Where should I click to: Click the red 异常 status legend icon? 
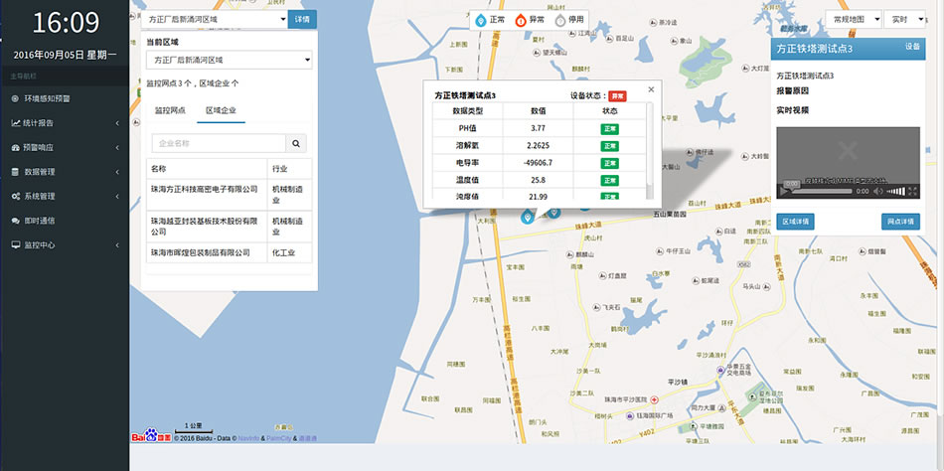520,19
